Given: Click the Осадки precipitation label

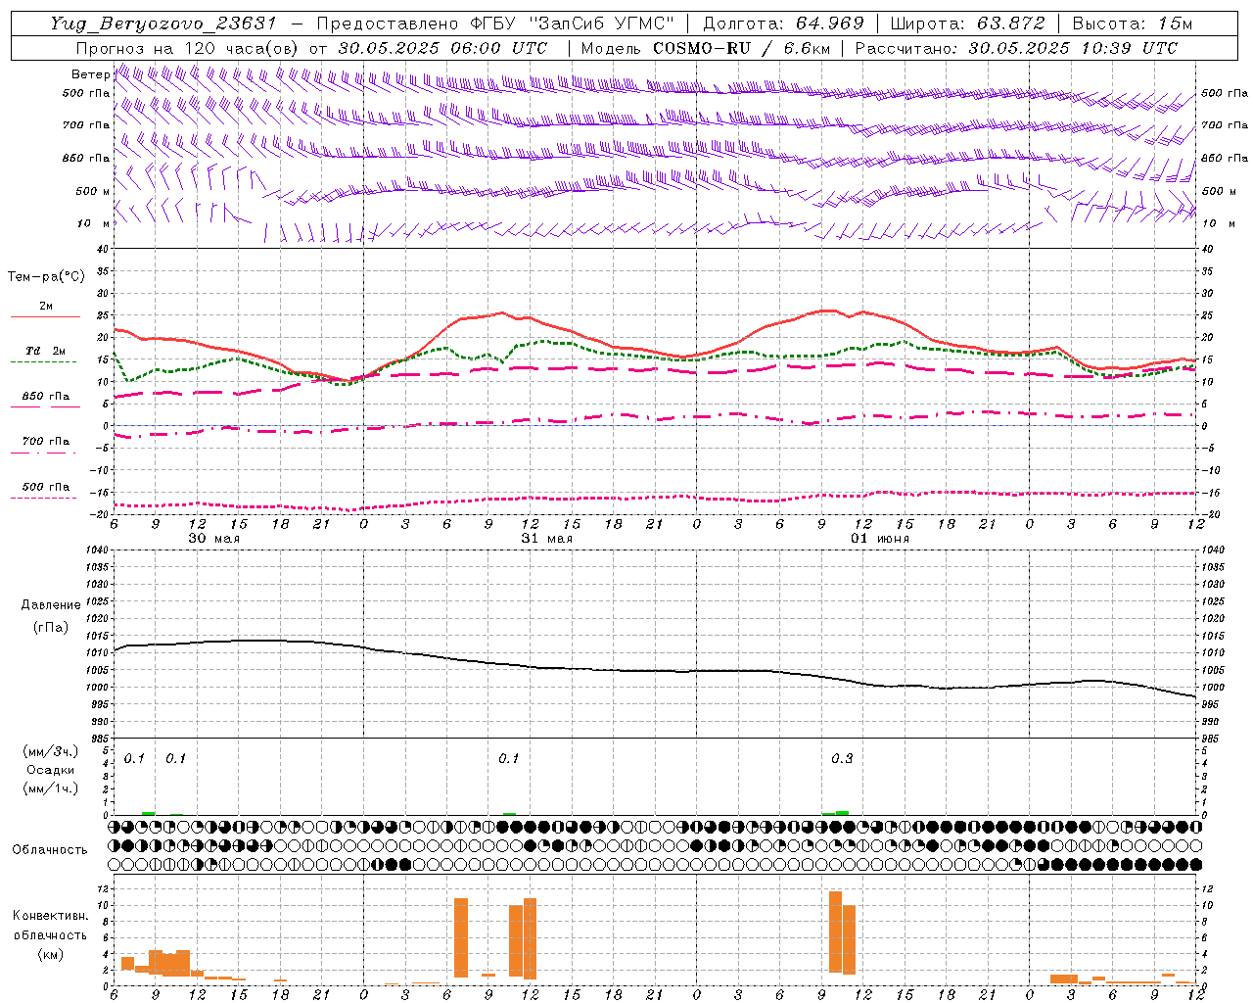Looking at the screenshot, I should (51, 770).
